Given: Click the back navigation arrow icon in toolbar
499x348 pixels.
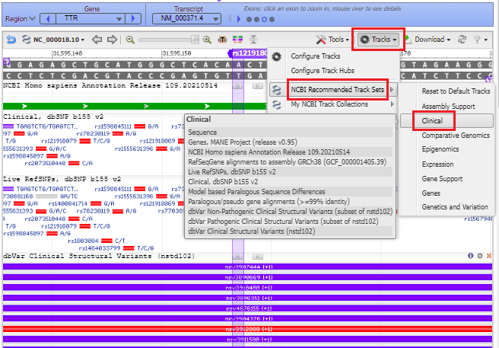Looking at the screenshot, I should point(11,39).
